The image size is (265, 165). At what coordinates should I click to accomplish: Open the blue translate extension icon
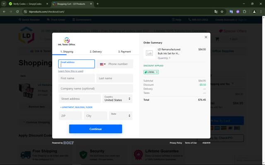pos(231,12)
